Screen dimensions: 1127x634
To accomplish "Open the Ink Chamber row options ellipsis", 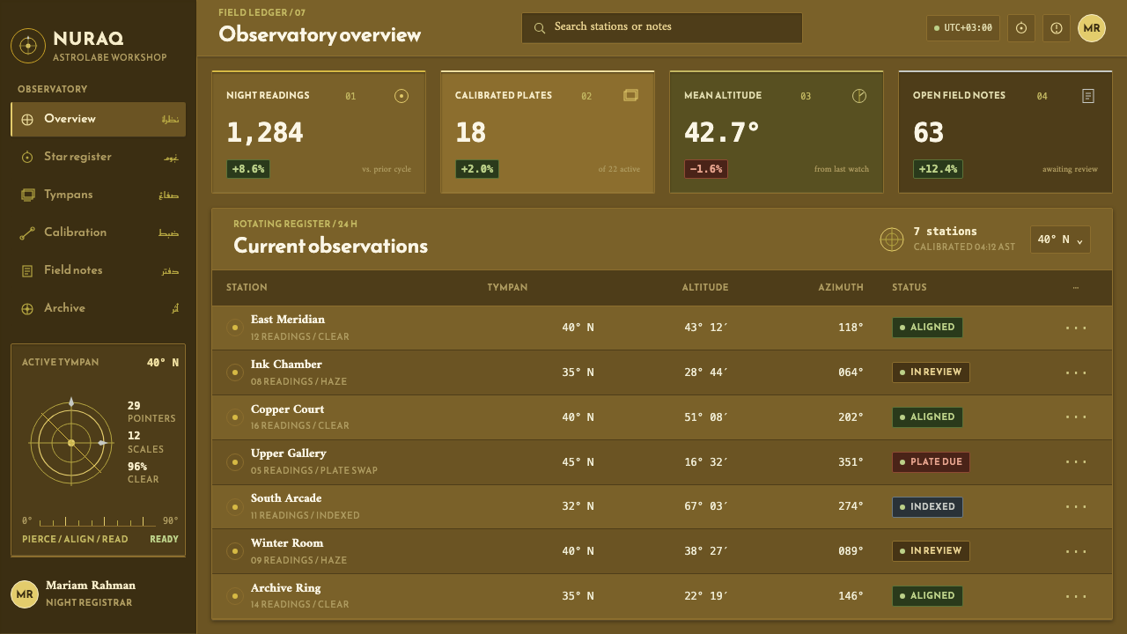I will pos(1076,372).
